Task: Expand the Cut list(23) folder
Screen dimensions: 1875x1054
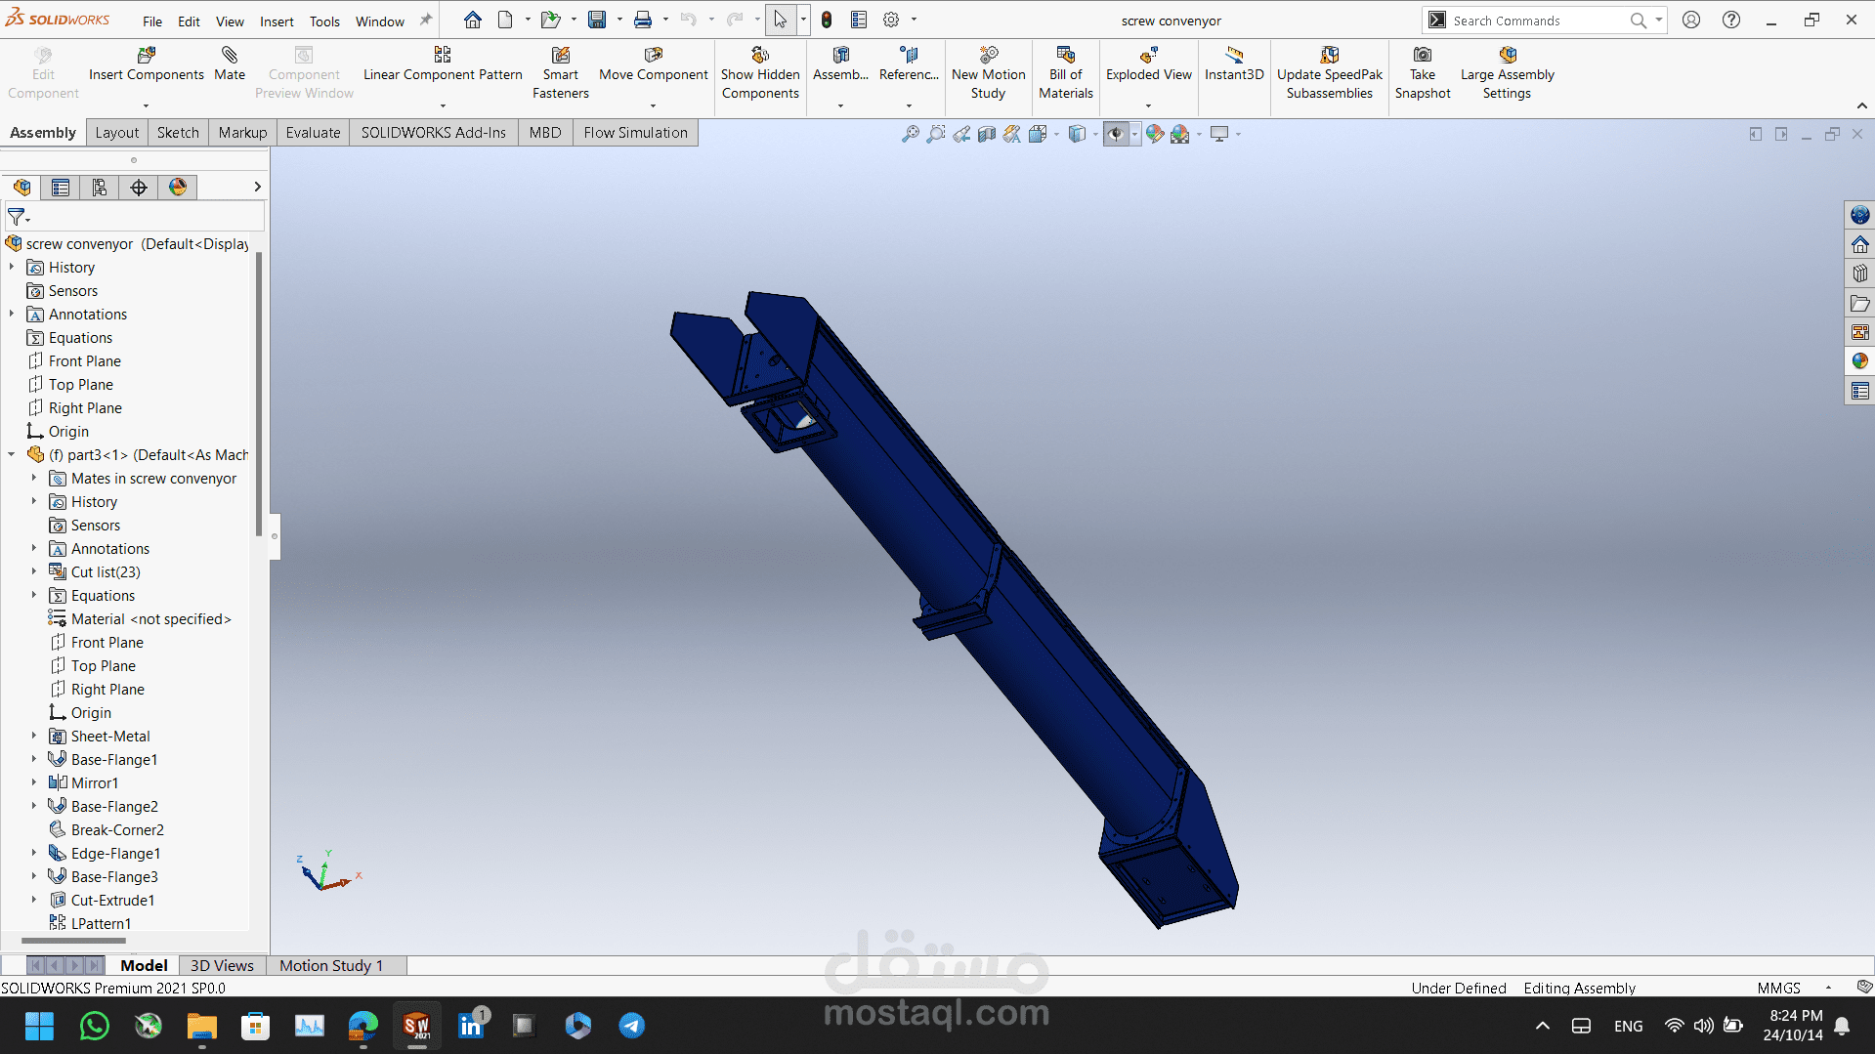Action: pos(34,571)
